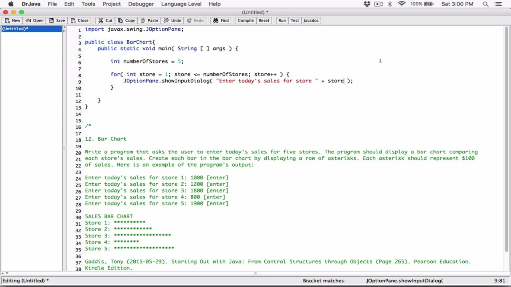
Task: Click the 'Kindle Edition.' comment line
Action: 109,268
